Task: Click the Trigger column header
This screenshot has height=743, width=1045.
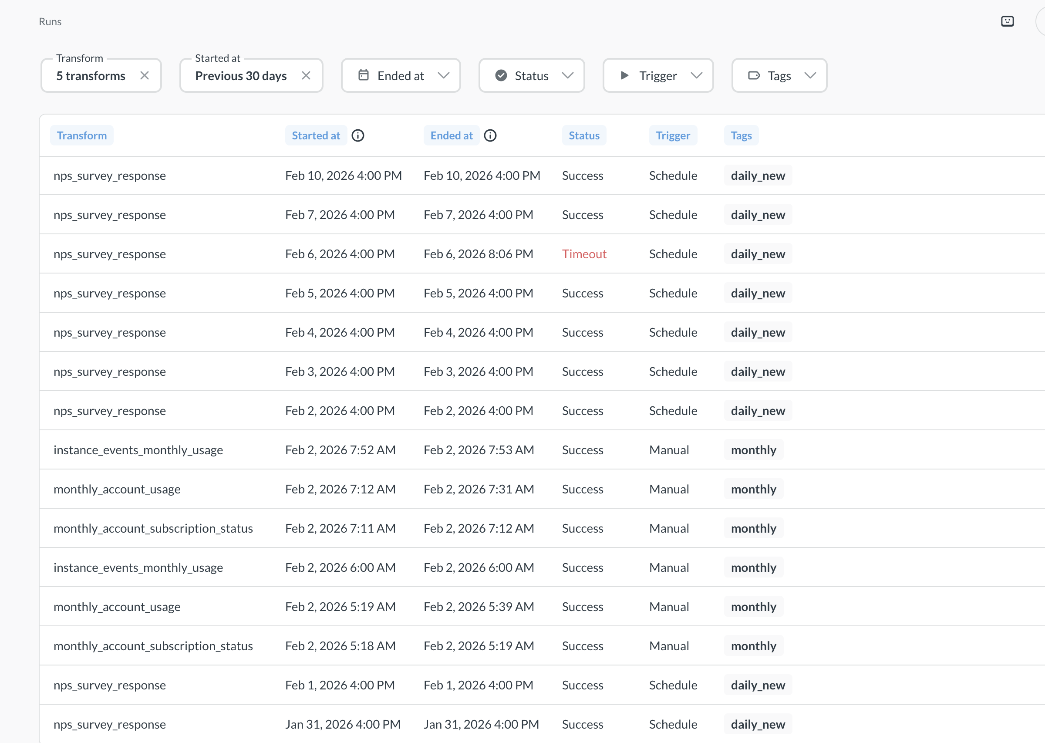Action: (672, 135)
